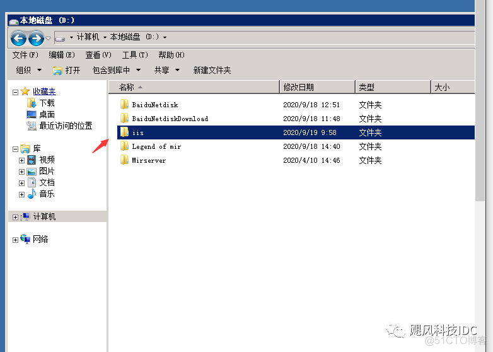Click the 收藏夹 star icon

(x=25, y=91)
